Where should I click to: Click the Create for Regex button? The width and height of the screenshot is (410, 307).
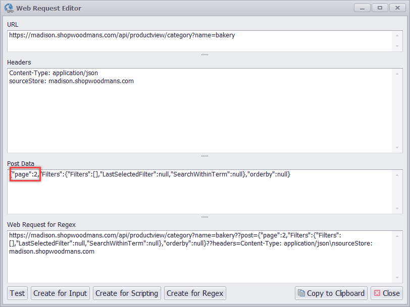tap(194, 293)
